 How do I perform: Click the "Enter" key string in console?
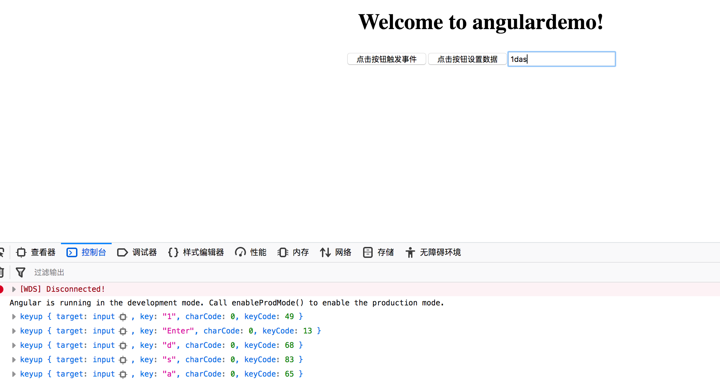pos(178,331)
